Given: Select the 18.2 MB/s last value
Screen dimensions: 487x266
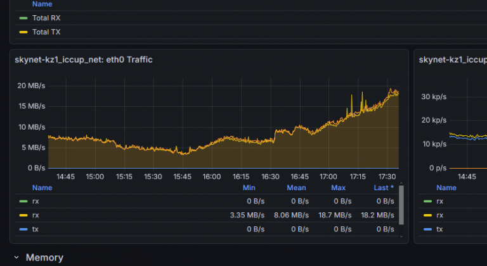Looking at the screenshot, I should click(x=377, y=215).
